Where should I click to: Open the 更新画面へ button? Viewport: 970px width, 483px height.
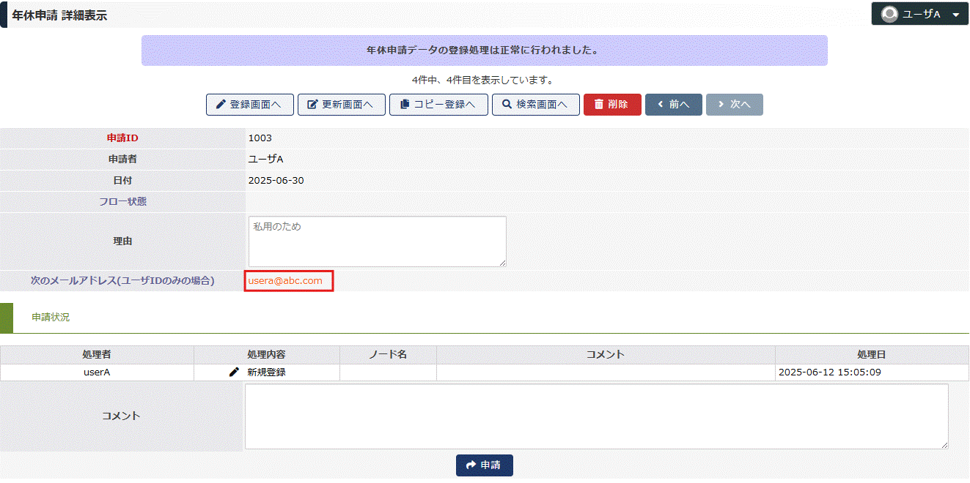[342, 105]
